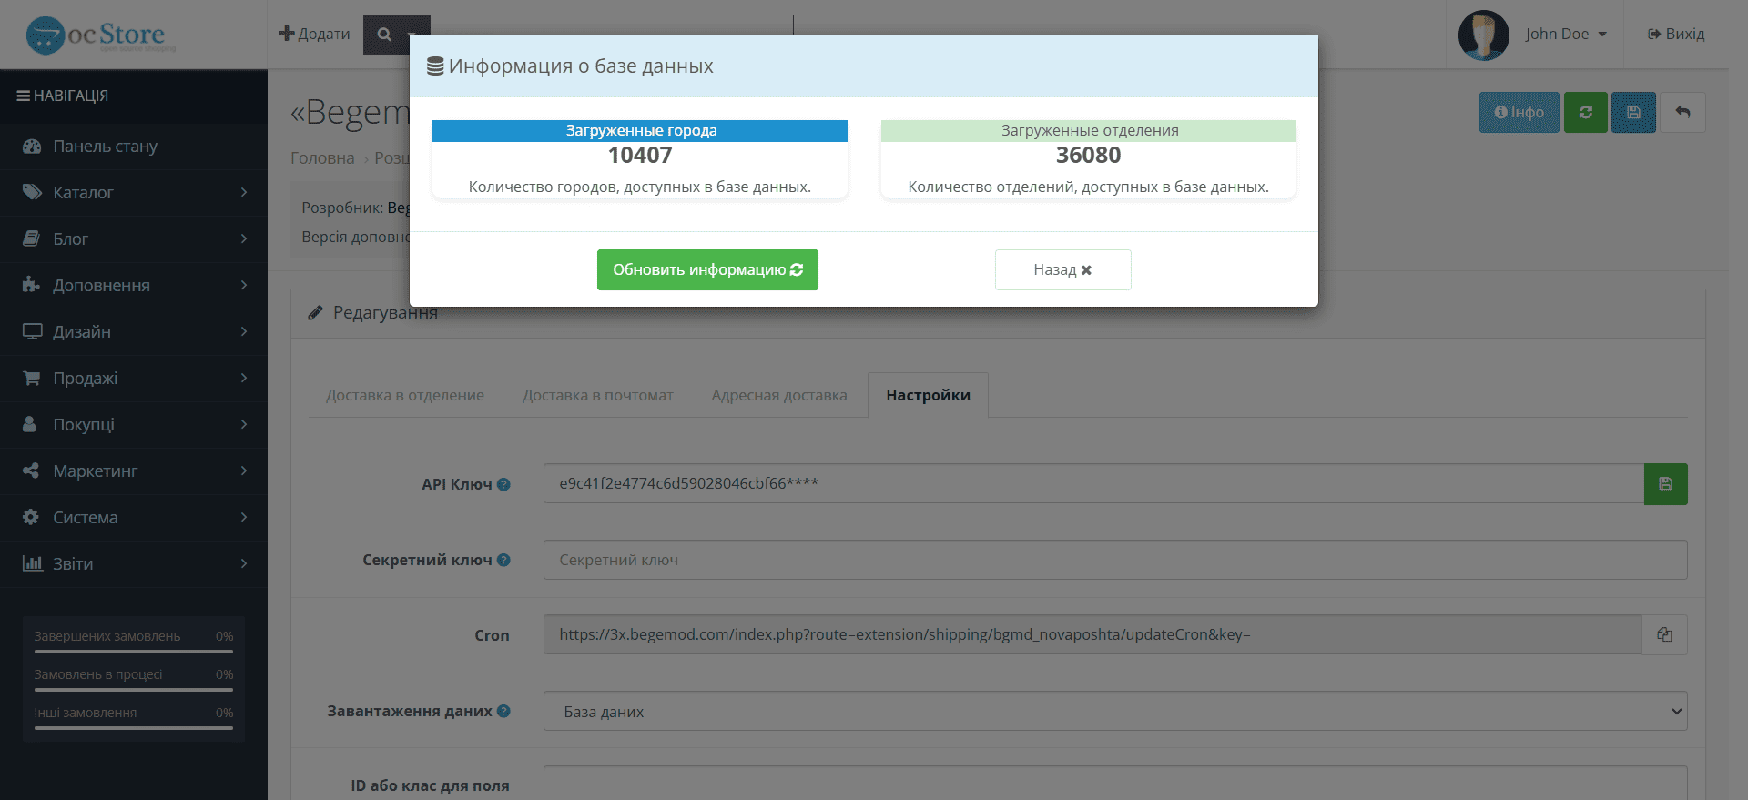Copy the Cron URL with copy icon

1664,635
